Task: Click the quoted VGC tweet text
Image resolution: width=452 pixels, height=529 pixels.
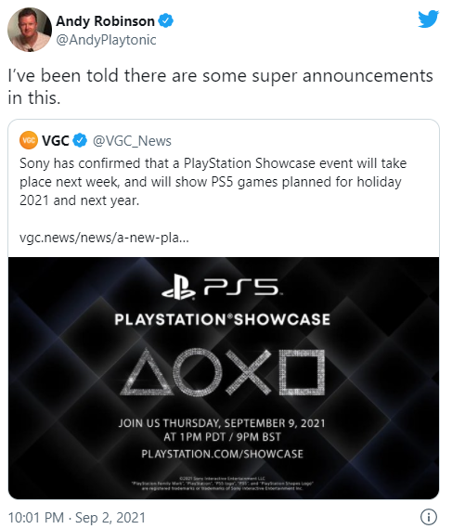Action: pos(213,182)
